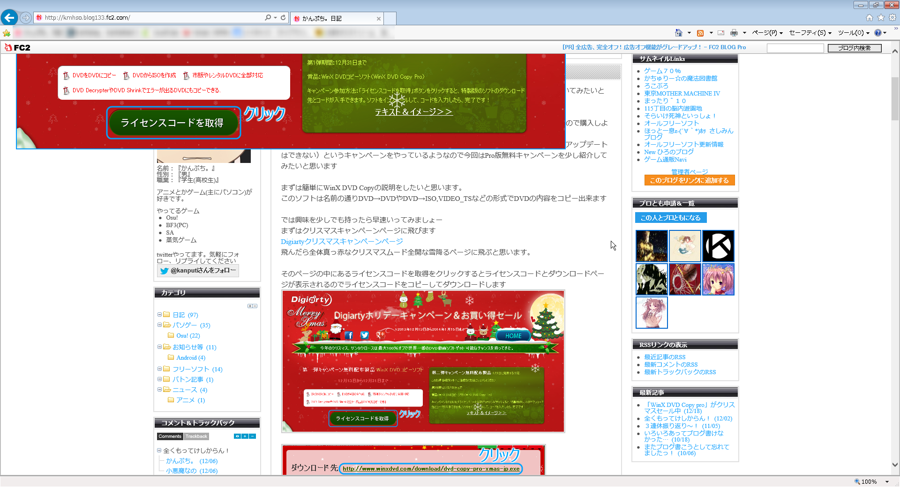Switch to the Comments tab

170,436
